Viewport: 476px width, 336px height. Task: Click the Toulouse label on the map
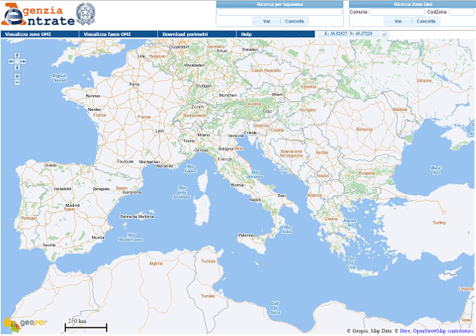coord(125,162)
